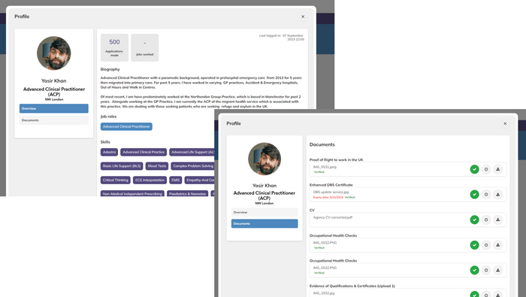Switch to Documents in the back profile sidebar
Screen dimensions: 526x297
(53, 120)
